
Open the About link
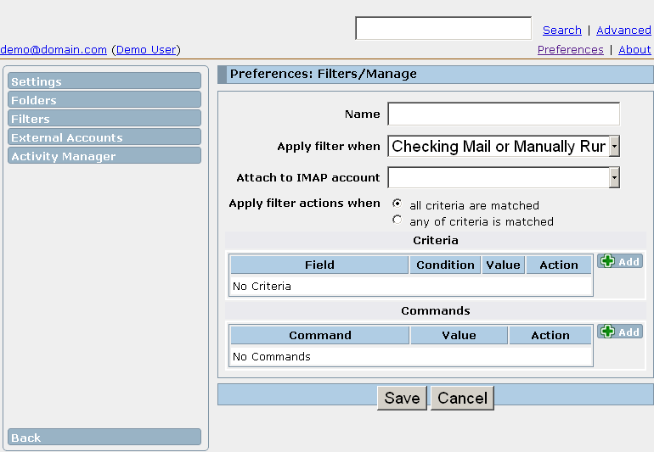click(634, 49)
